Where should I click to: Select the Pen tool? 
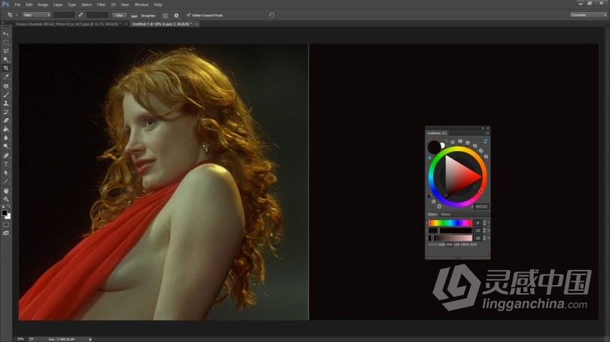point(6,156)
